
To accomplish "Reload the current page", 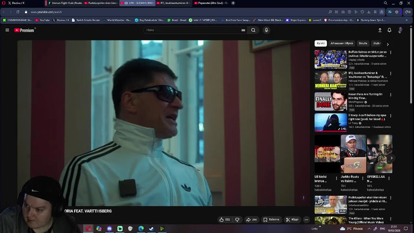I will pyautogui.click(x=18, y=12).
